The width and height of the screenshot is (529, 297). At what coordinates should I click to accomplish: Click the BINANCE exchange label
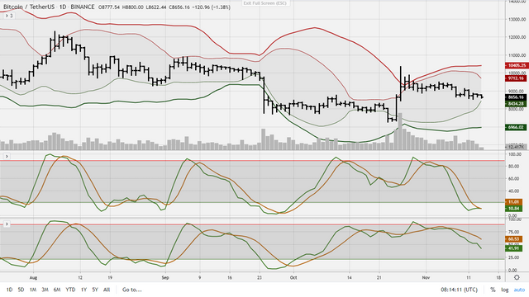pos(83,7)
